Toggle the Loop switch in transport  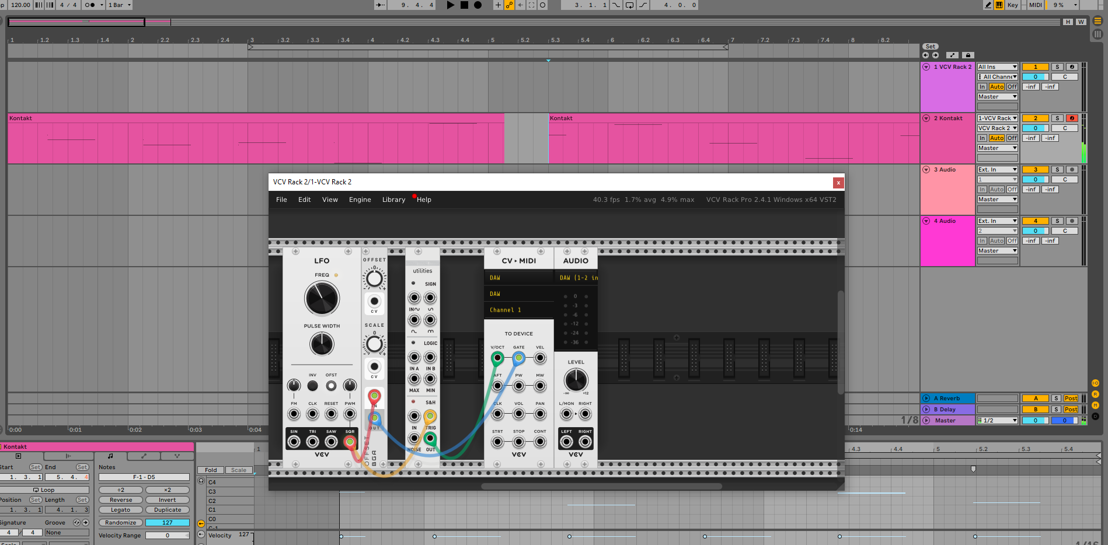coord(630,5)
